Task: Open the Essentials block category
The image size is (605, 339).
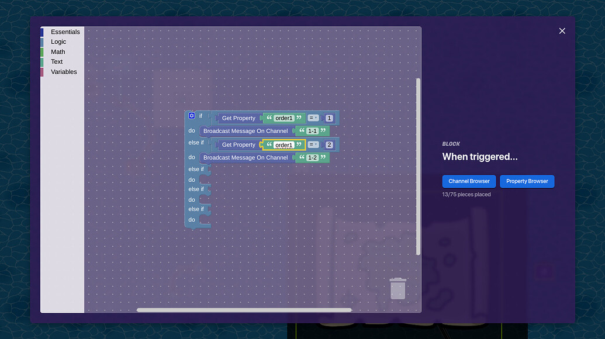Action: pos(65,32)
